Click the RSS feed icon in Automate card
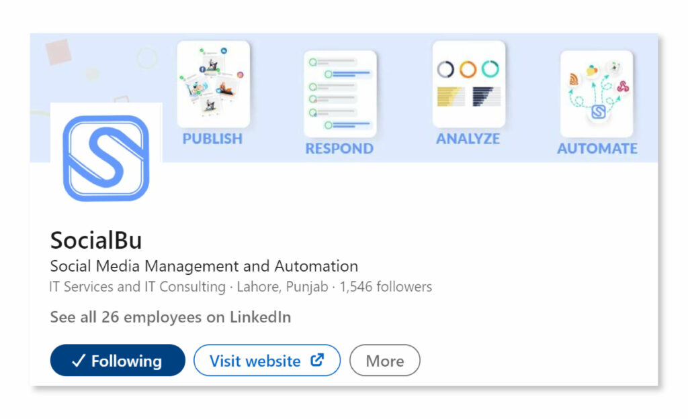The image size is (688, 419). click(x=574, y=79)
